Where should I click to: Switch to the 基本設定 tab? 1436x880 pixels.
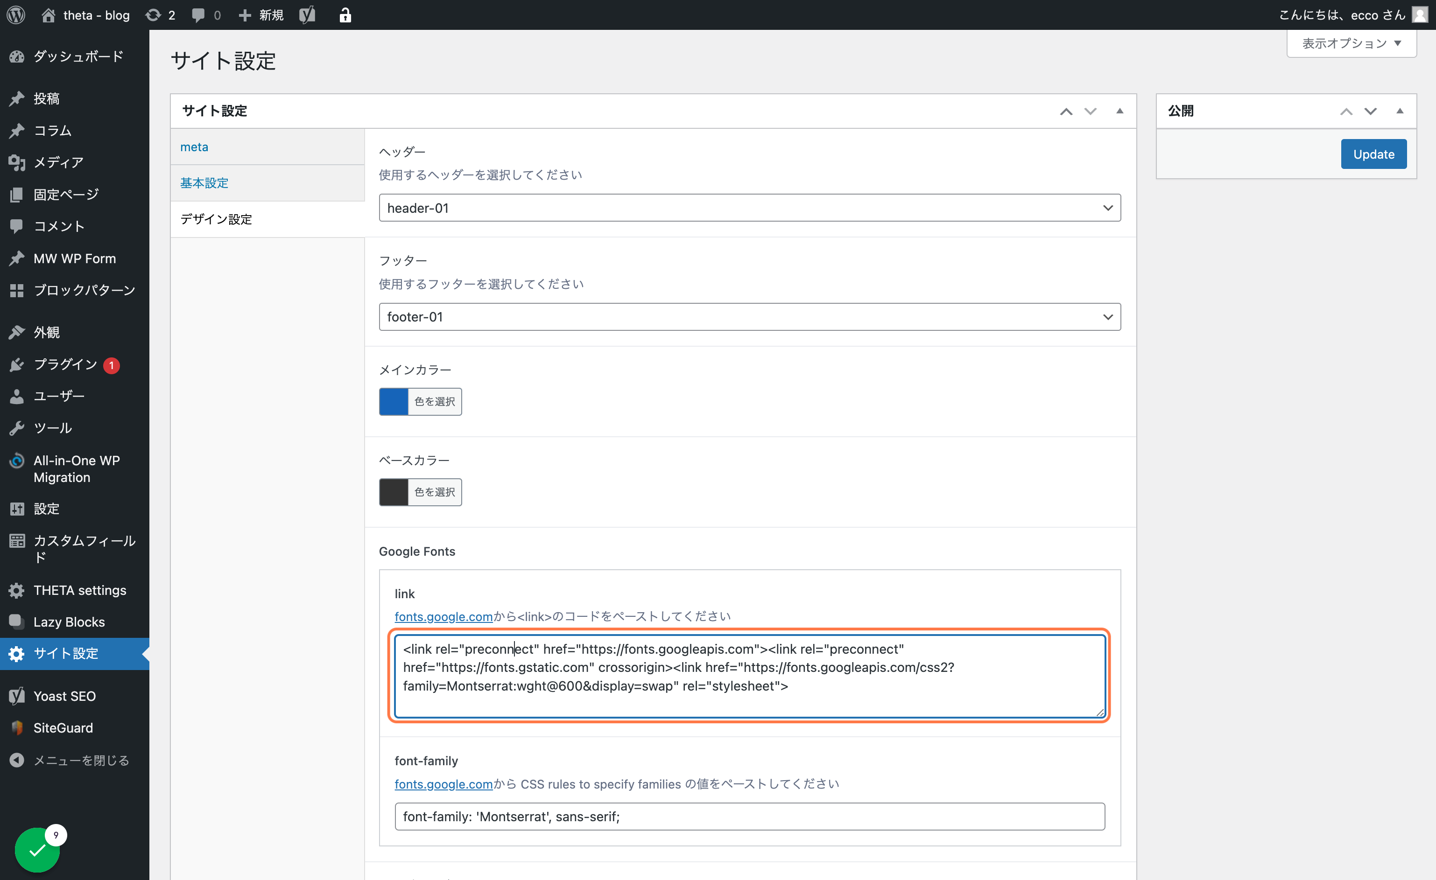267,183
